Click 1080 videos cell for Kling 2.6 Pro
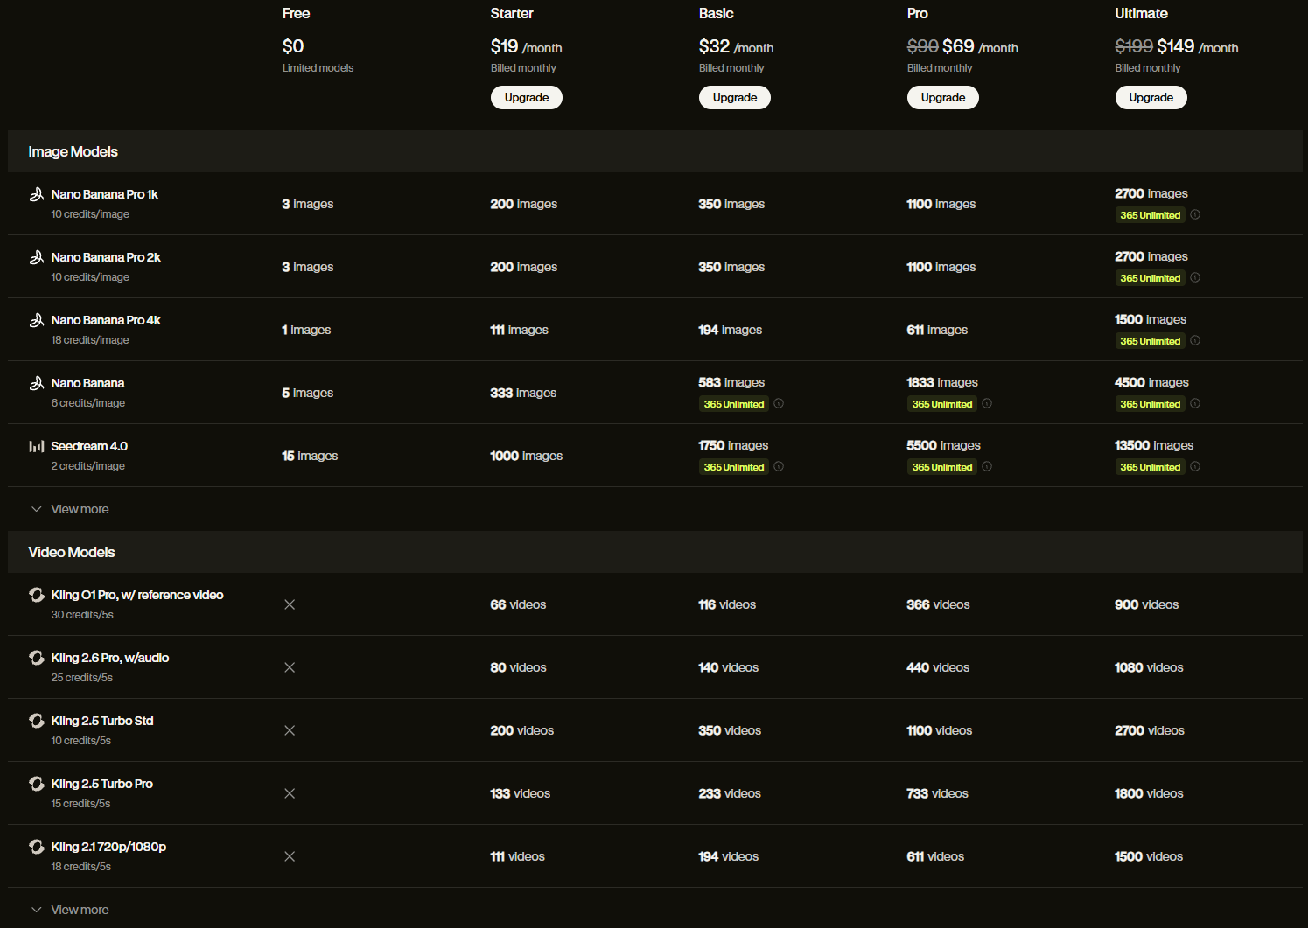1308x928 pixels. point(1149,667)
